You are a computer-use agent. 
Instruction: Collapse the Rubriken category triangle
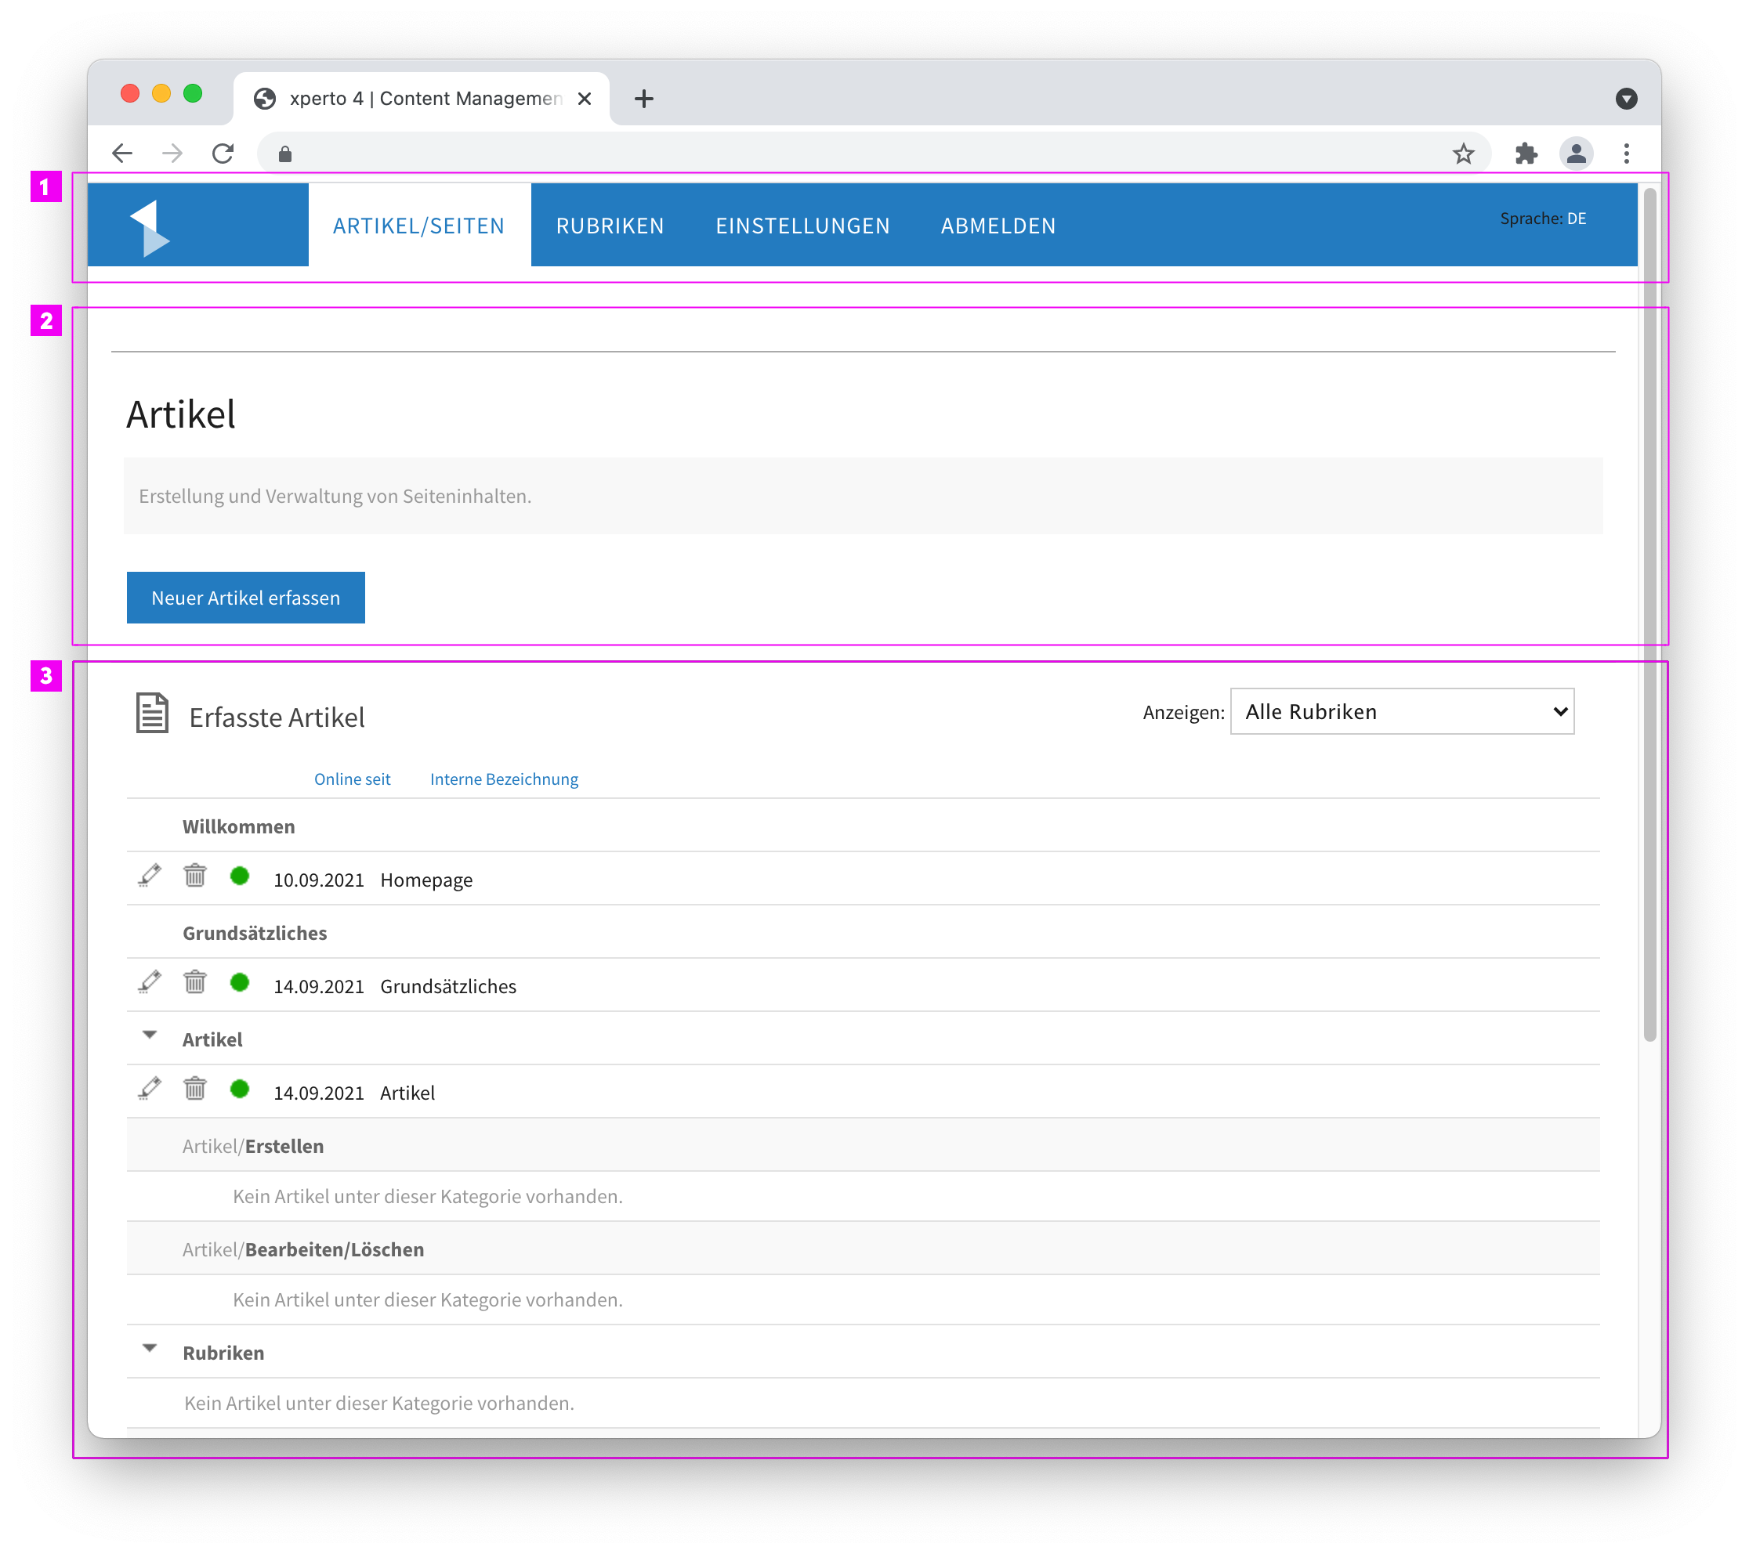(150, 1348)
